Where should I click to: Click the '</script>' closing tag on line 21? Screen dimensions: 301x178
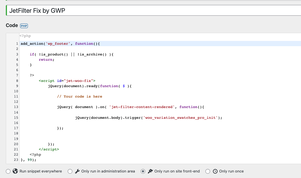coord(49,149)
